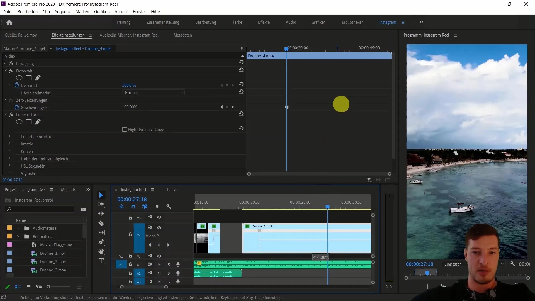Toggle V3 track output eye

coord(159,217)
